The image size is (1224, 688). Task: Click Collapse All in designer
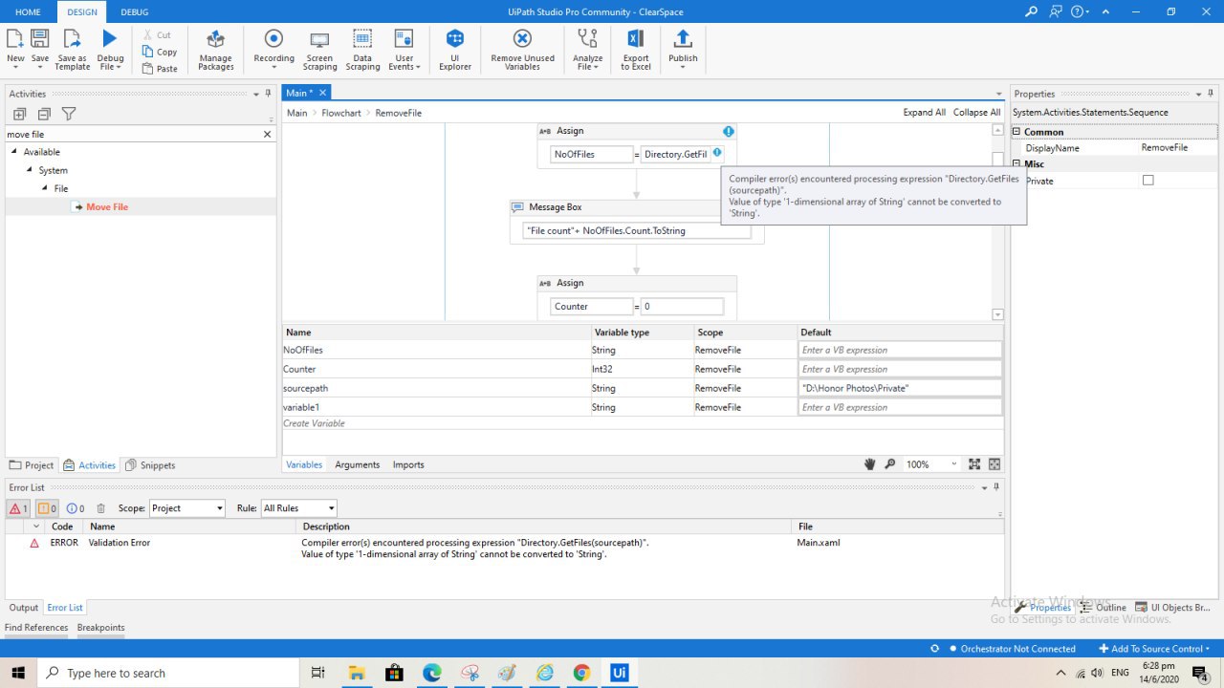(976, 112)
